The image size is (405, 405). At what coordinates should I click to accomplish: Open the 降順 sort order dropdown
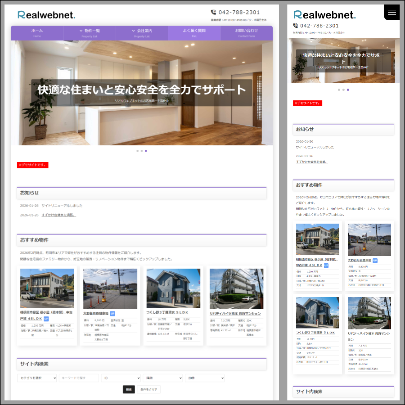pyautogui.click(x=162, y=378)
